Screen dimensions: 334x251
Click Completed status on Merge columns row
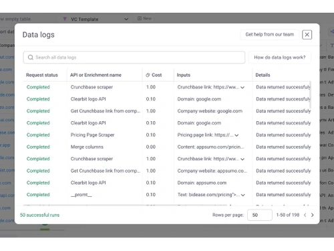38,147
